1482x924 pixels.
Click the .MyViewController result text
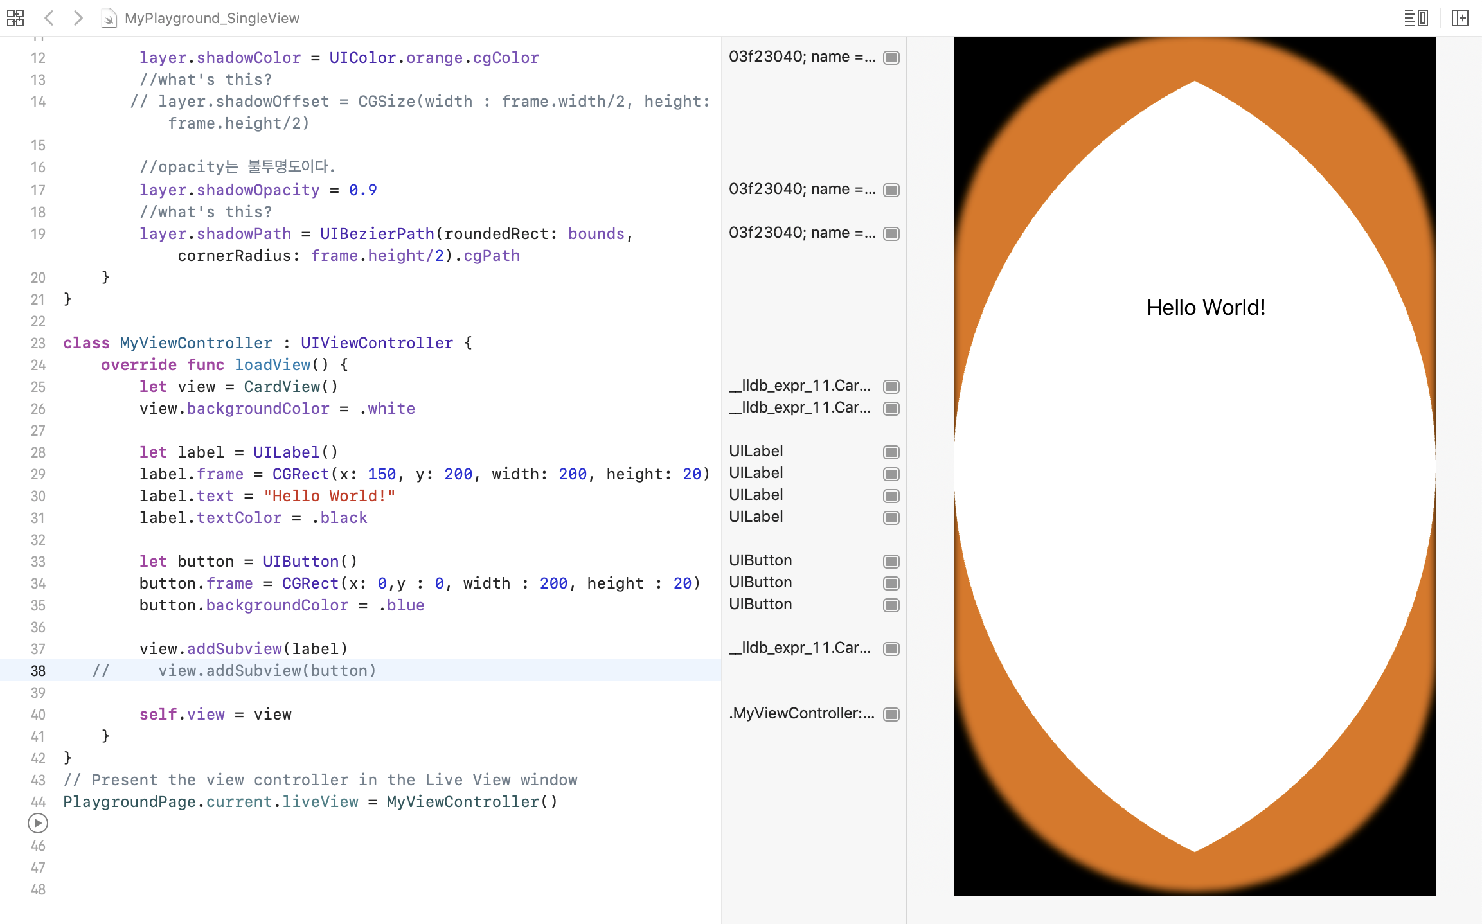coord(801,713)
